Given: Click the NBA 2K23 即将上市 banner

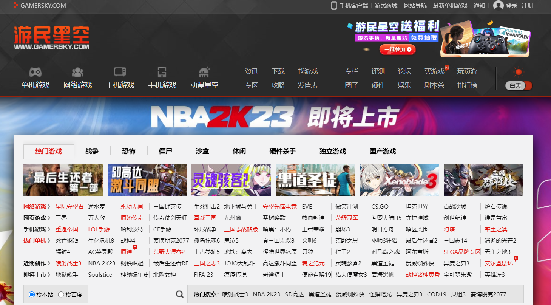Looking at the screenshot, I should coord(275,116).
